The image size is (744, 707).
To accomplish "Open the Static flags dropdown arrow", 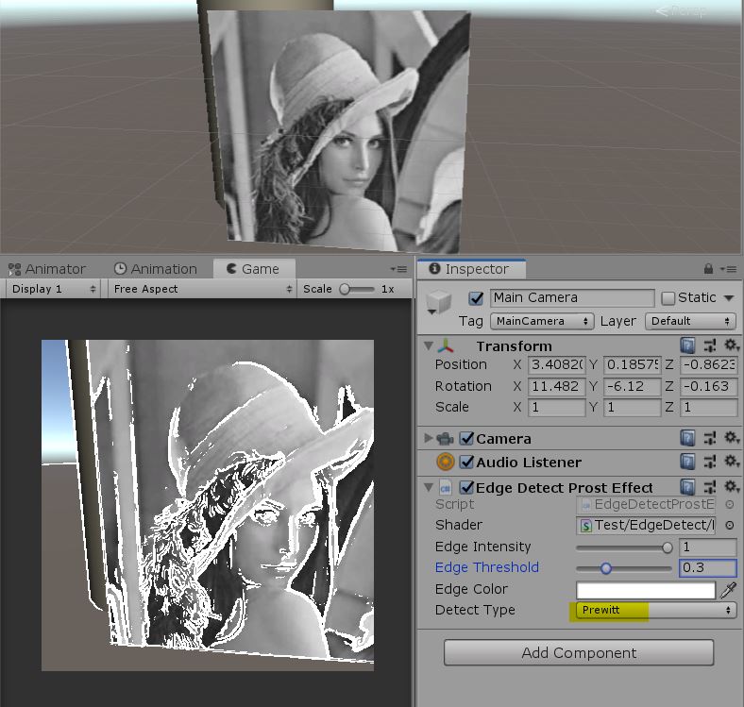I will click(x=729, y=298).
